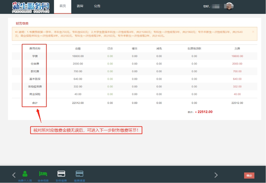Go to the 缴费通道 step icon
The width and height of the screenshot is (266, 183).
(80, 174)
